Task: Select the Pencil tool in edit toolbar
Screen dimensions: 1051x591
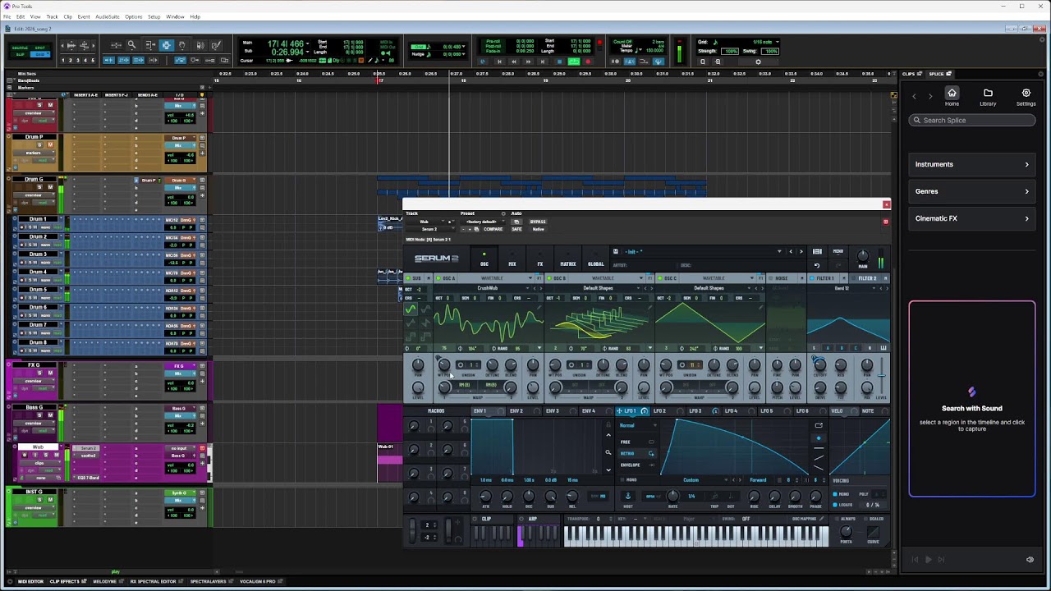Action: (x=216, y=45)
